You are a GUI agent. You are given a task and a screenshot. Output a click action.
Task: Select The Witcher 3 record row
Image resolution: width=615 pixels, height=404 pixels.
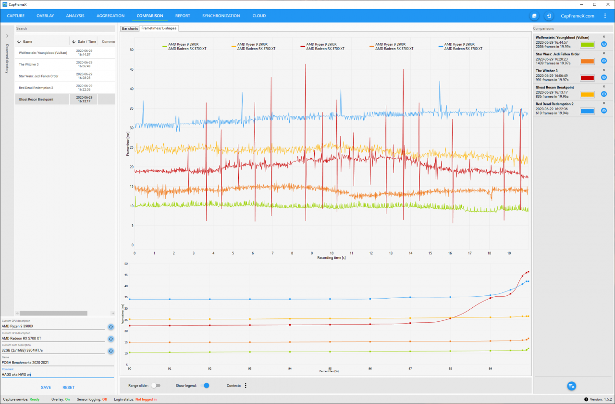pyautogui.click(x=65, y=64)
